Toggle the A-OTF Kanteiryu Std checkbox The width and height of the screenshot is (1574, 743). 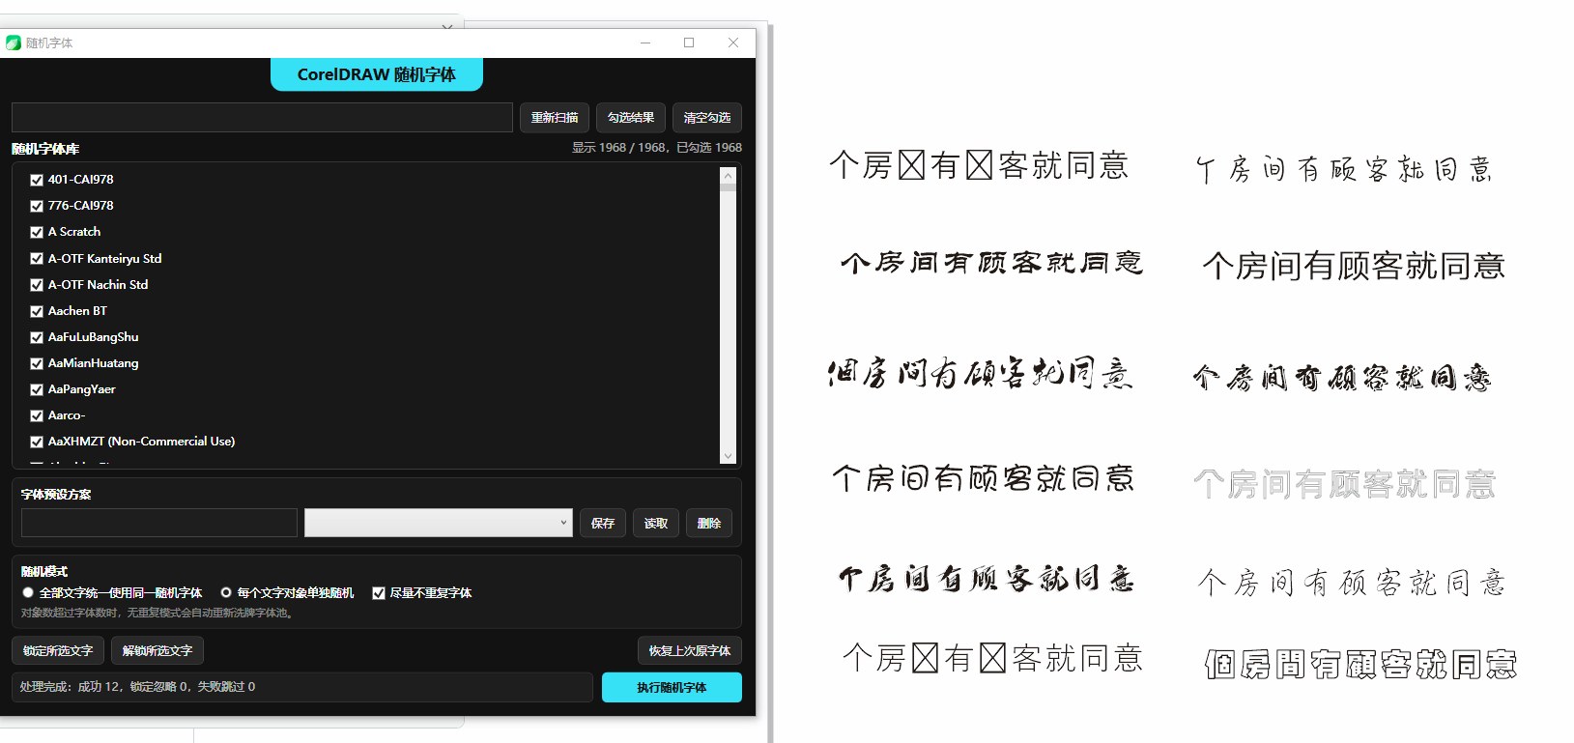[x=37, y=259]
